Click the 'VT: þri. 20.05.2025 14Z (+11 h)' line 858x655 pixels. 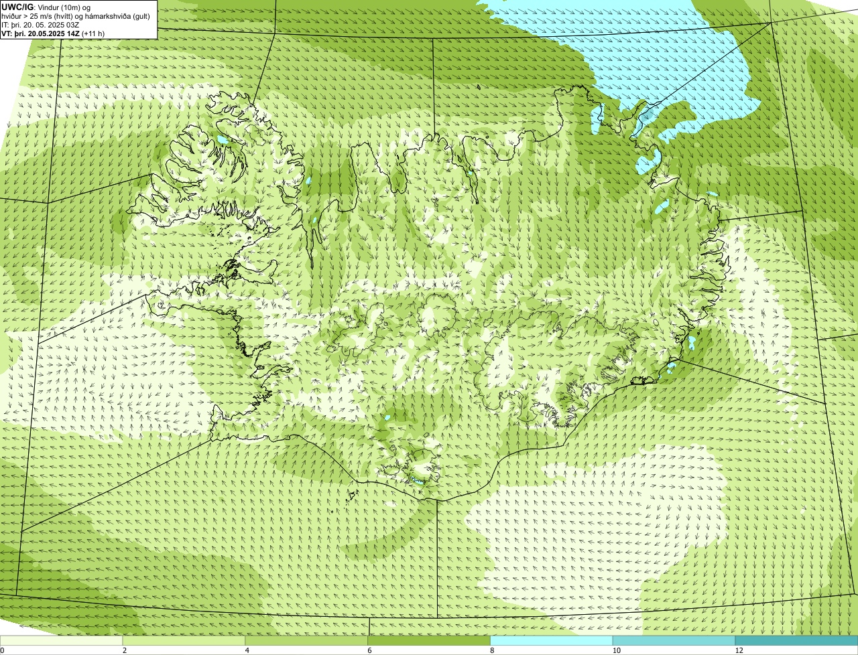click(53, 33)
